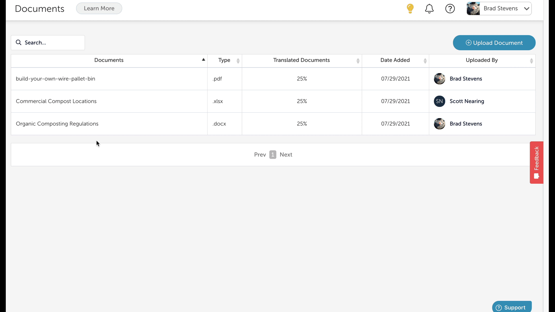The height and width of the screenshot is (312, 555).
Task: Click the Feedback side tab
Action: [536, 162]
